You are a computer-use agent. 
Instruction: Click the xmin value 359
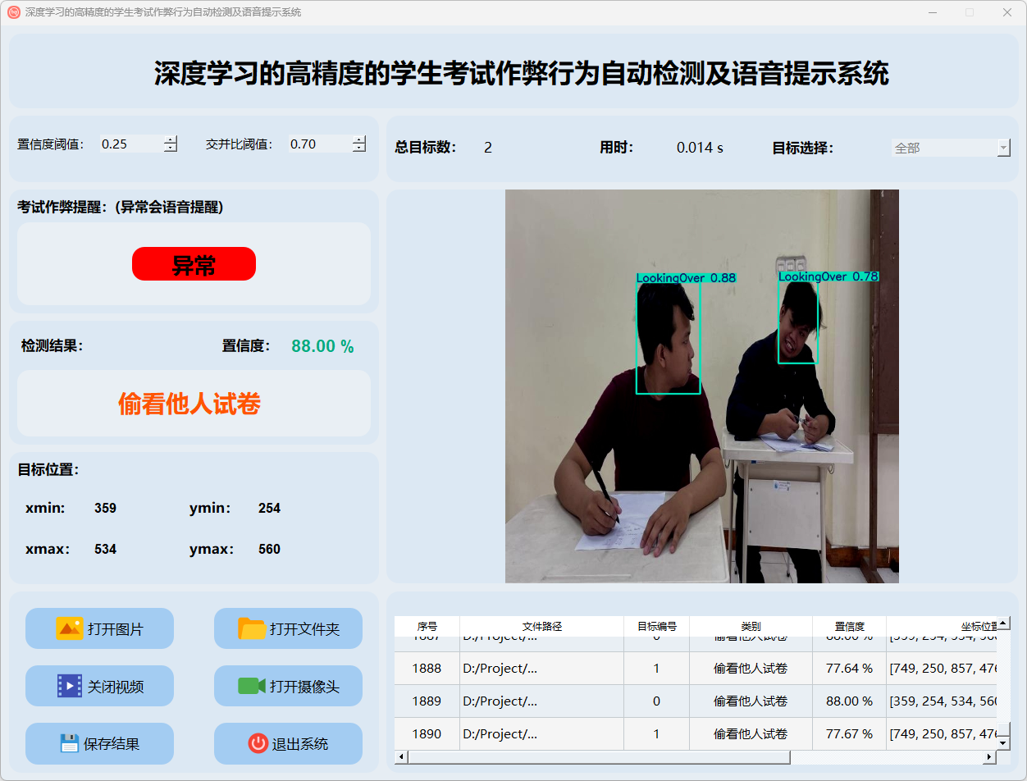[105, 509]
